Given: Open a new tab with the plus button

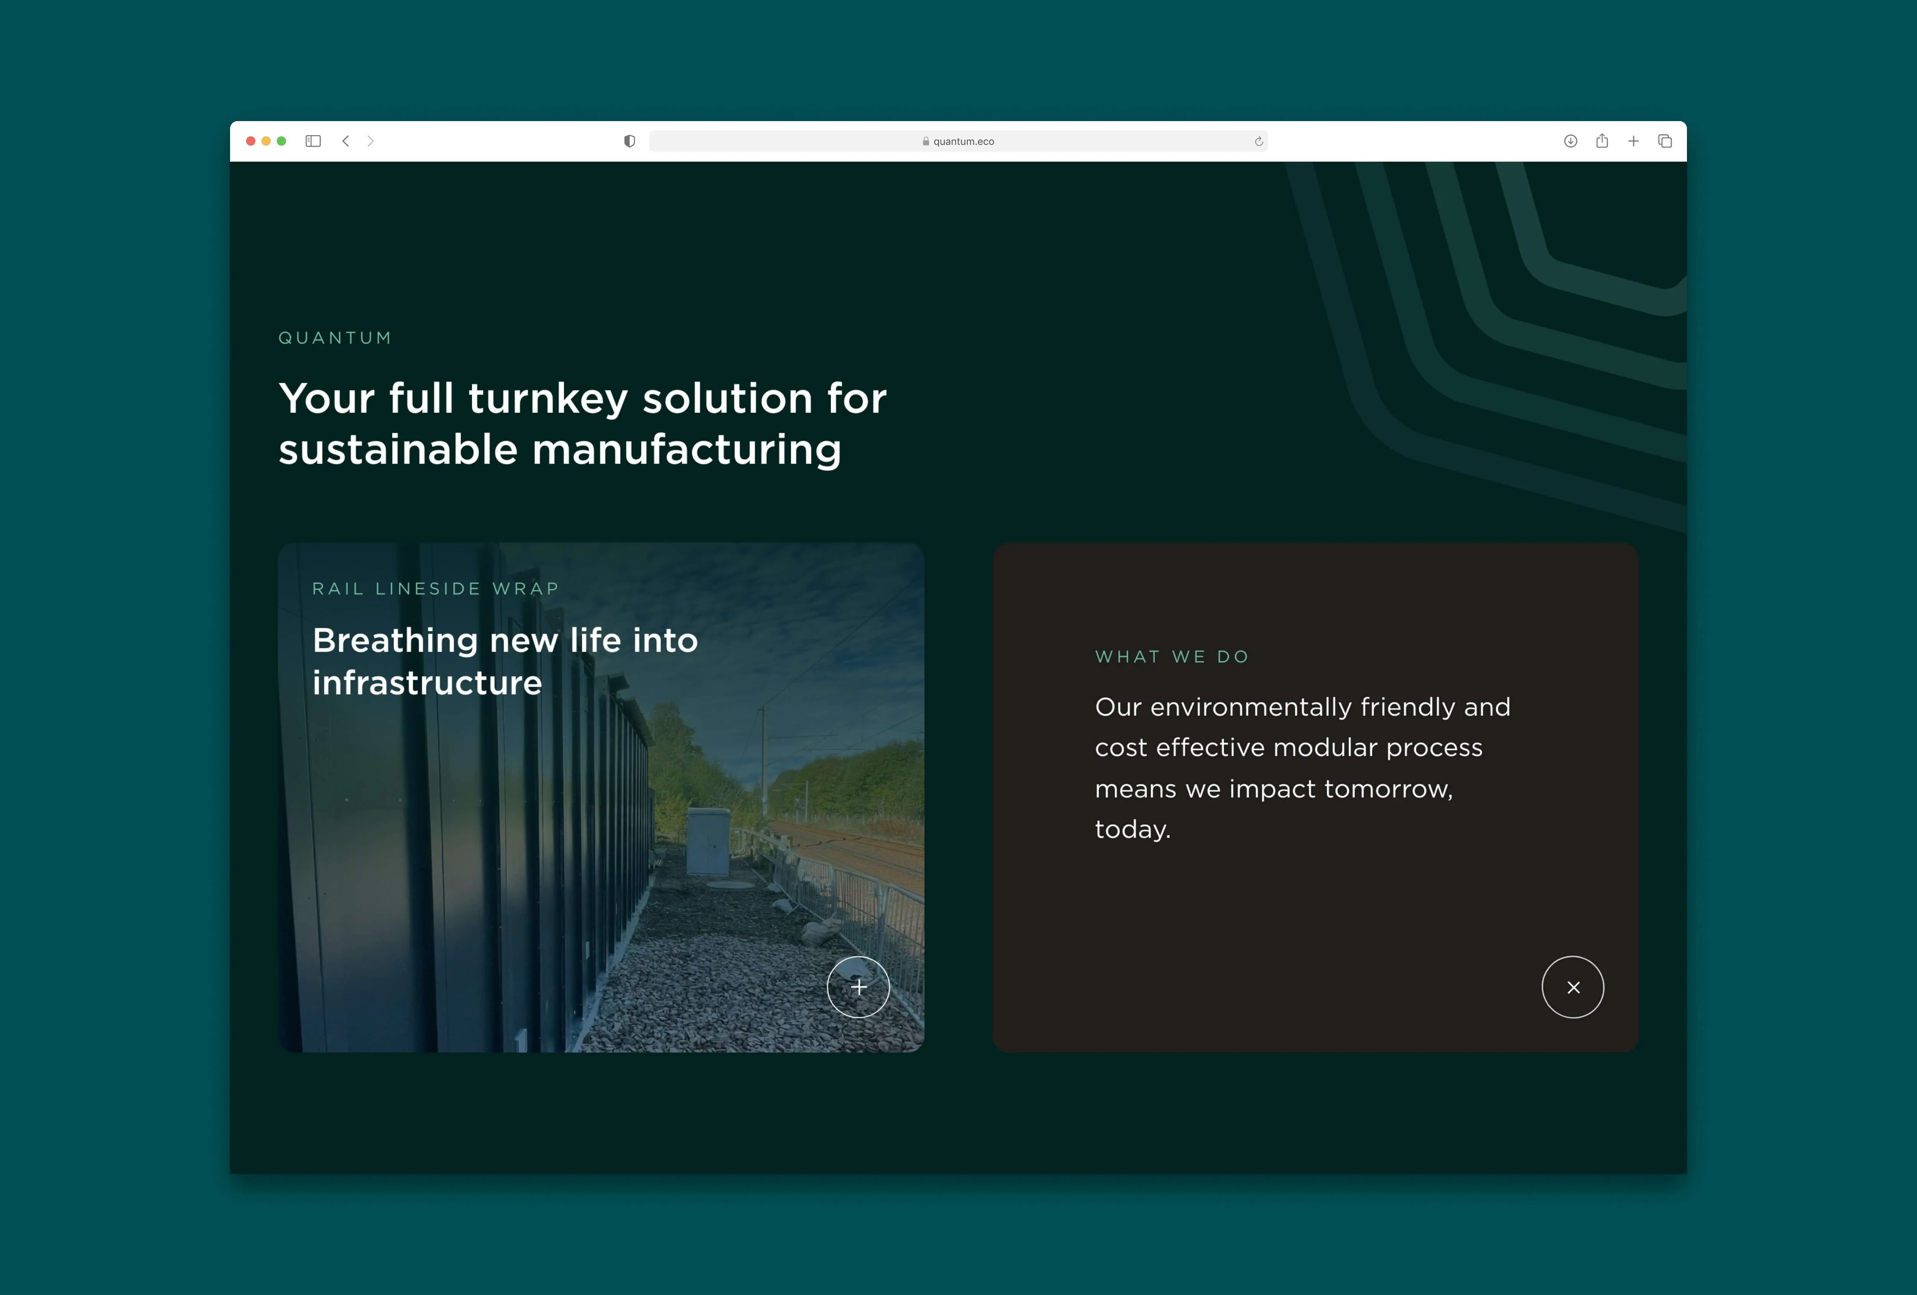Looking at the screenshot, I should pos(1633,141).
